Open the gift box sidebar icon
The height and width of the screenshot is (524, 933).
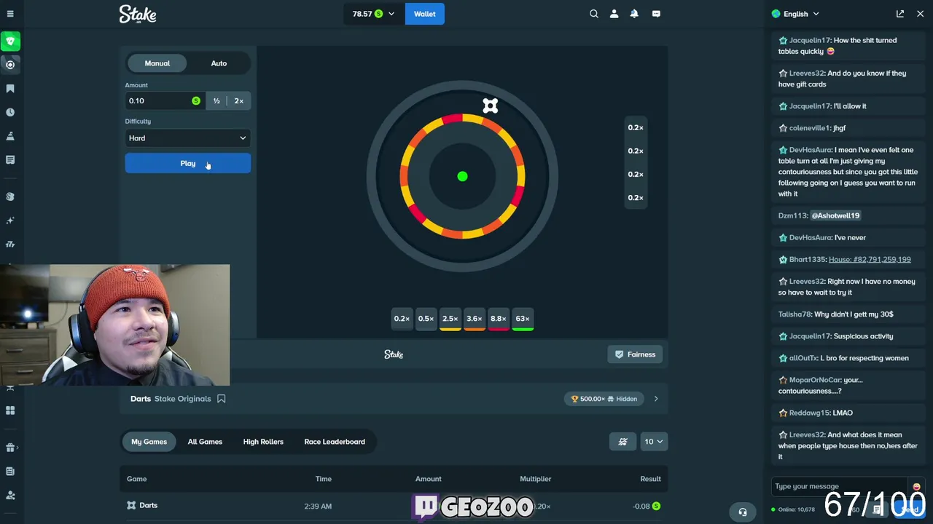[10, 448]
